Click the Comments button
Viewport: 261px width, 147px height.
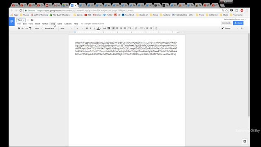226,23
